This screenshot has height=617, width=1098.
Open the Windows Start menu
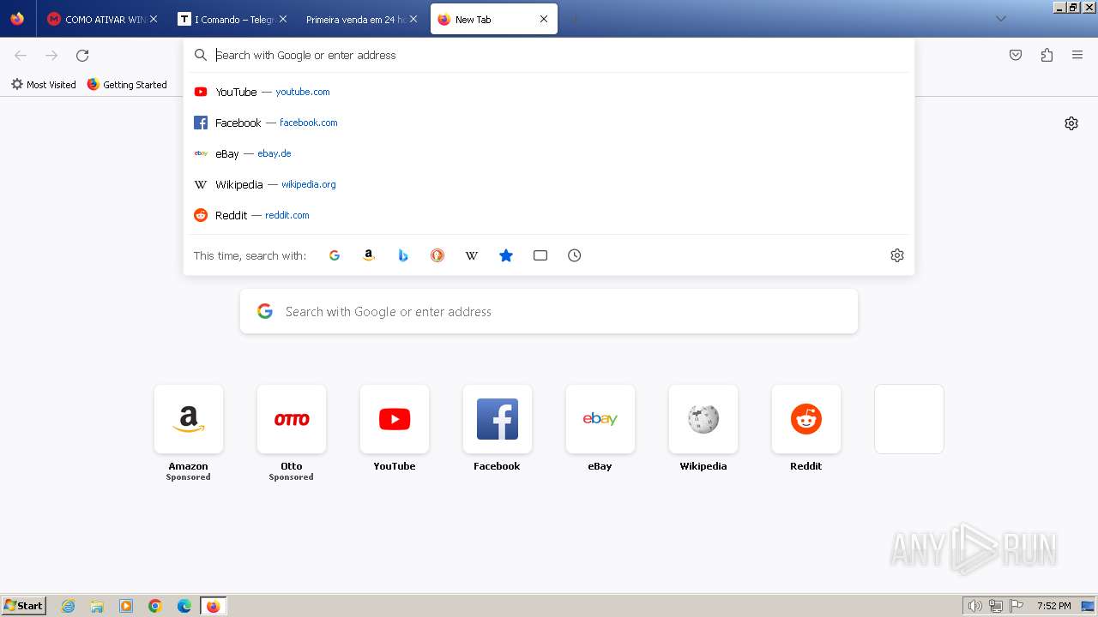pos(24,606)
